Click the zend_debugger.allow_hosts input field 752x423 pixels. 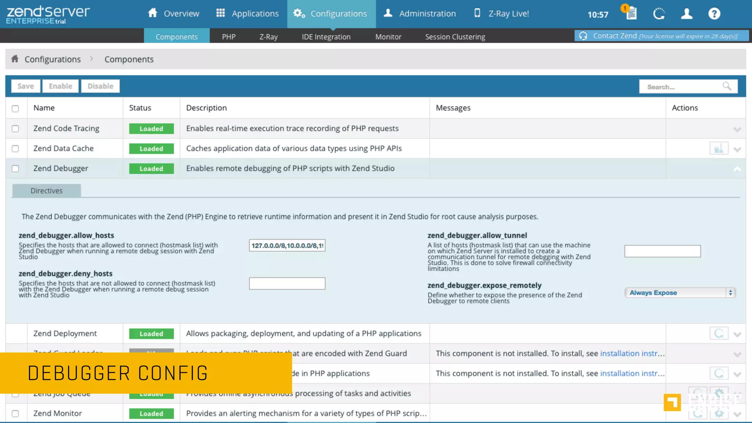tap(287, 245)
